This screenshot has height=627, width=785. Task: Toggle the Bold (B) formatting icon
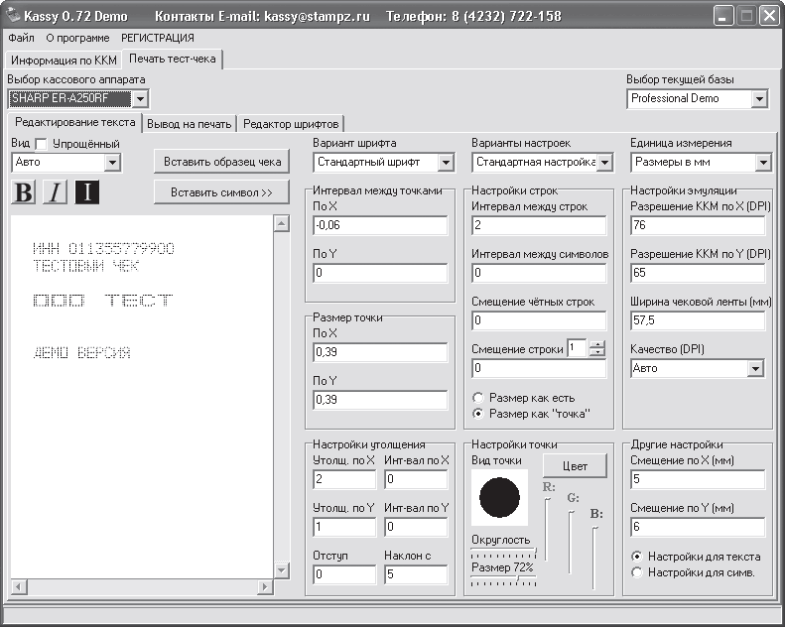click(22, 192)
